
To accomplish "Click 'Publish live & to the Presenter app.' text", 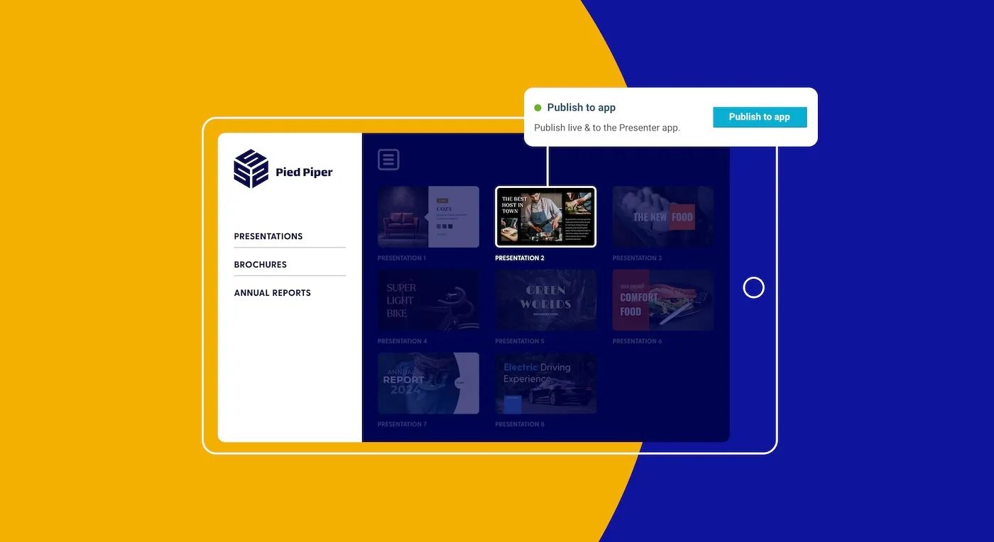I will point(607,128).
